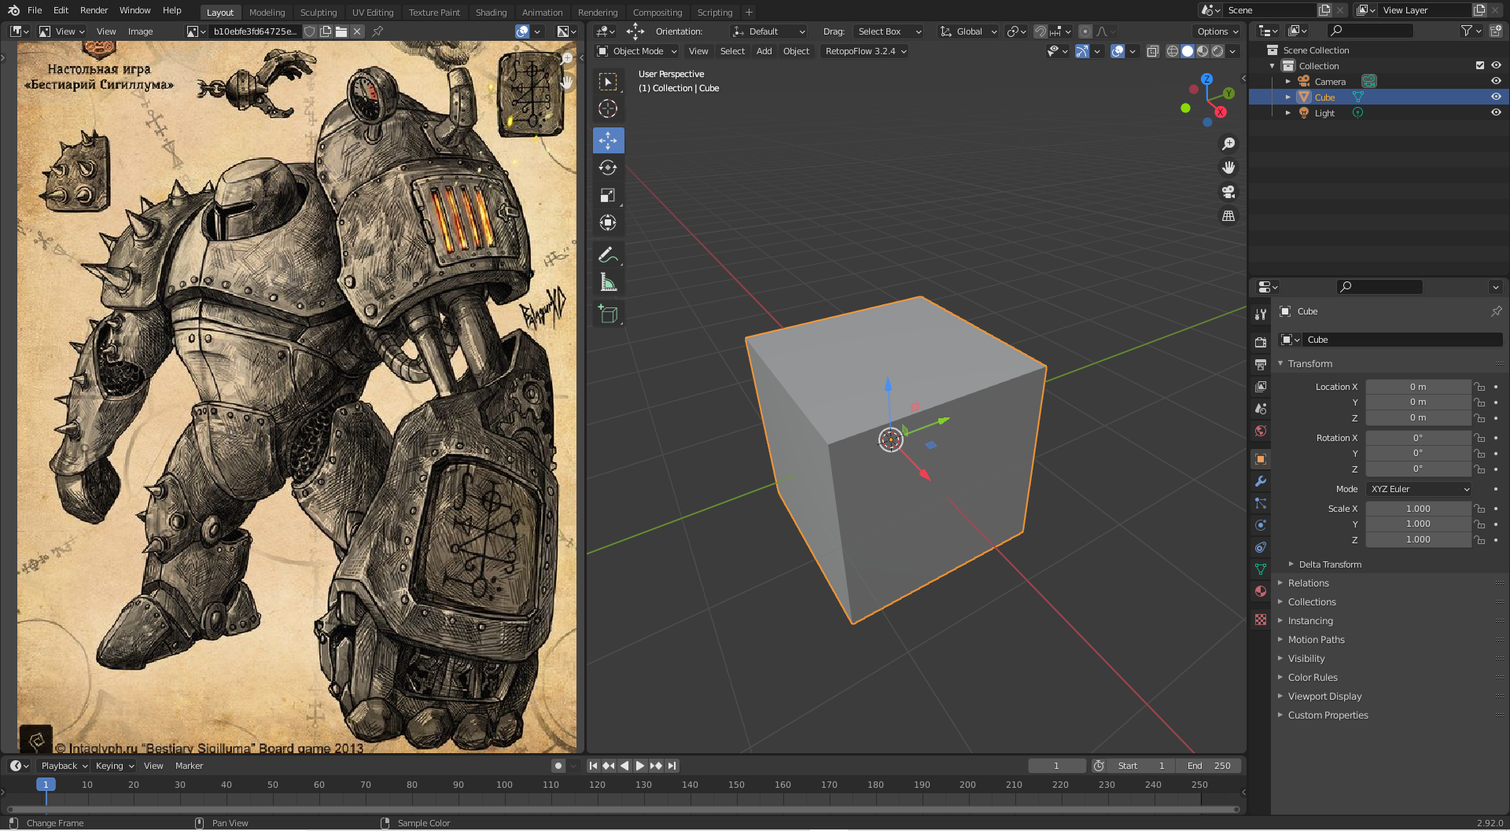Screen dimensions: 1510x831
Task: Toggle proportional editing button
Action: coord(1085,31)
